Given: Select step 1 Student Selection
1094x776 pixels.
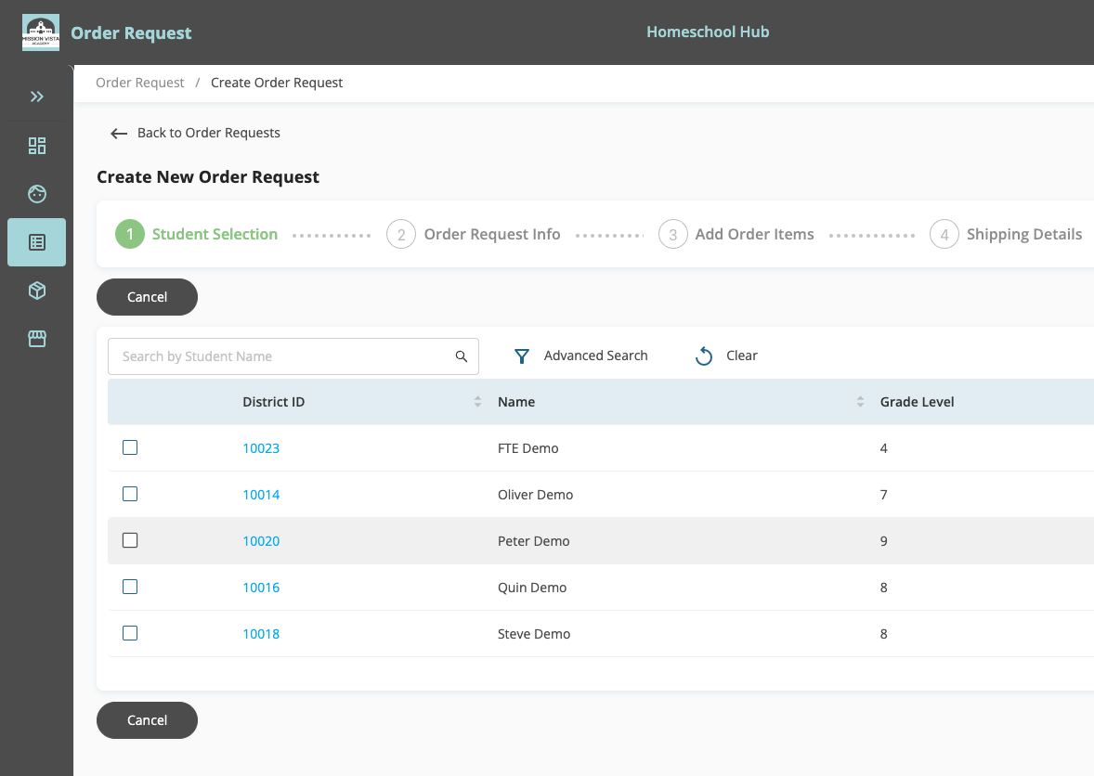Looking at the screenshot, I should click(x=197, y=234).
